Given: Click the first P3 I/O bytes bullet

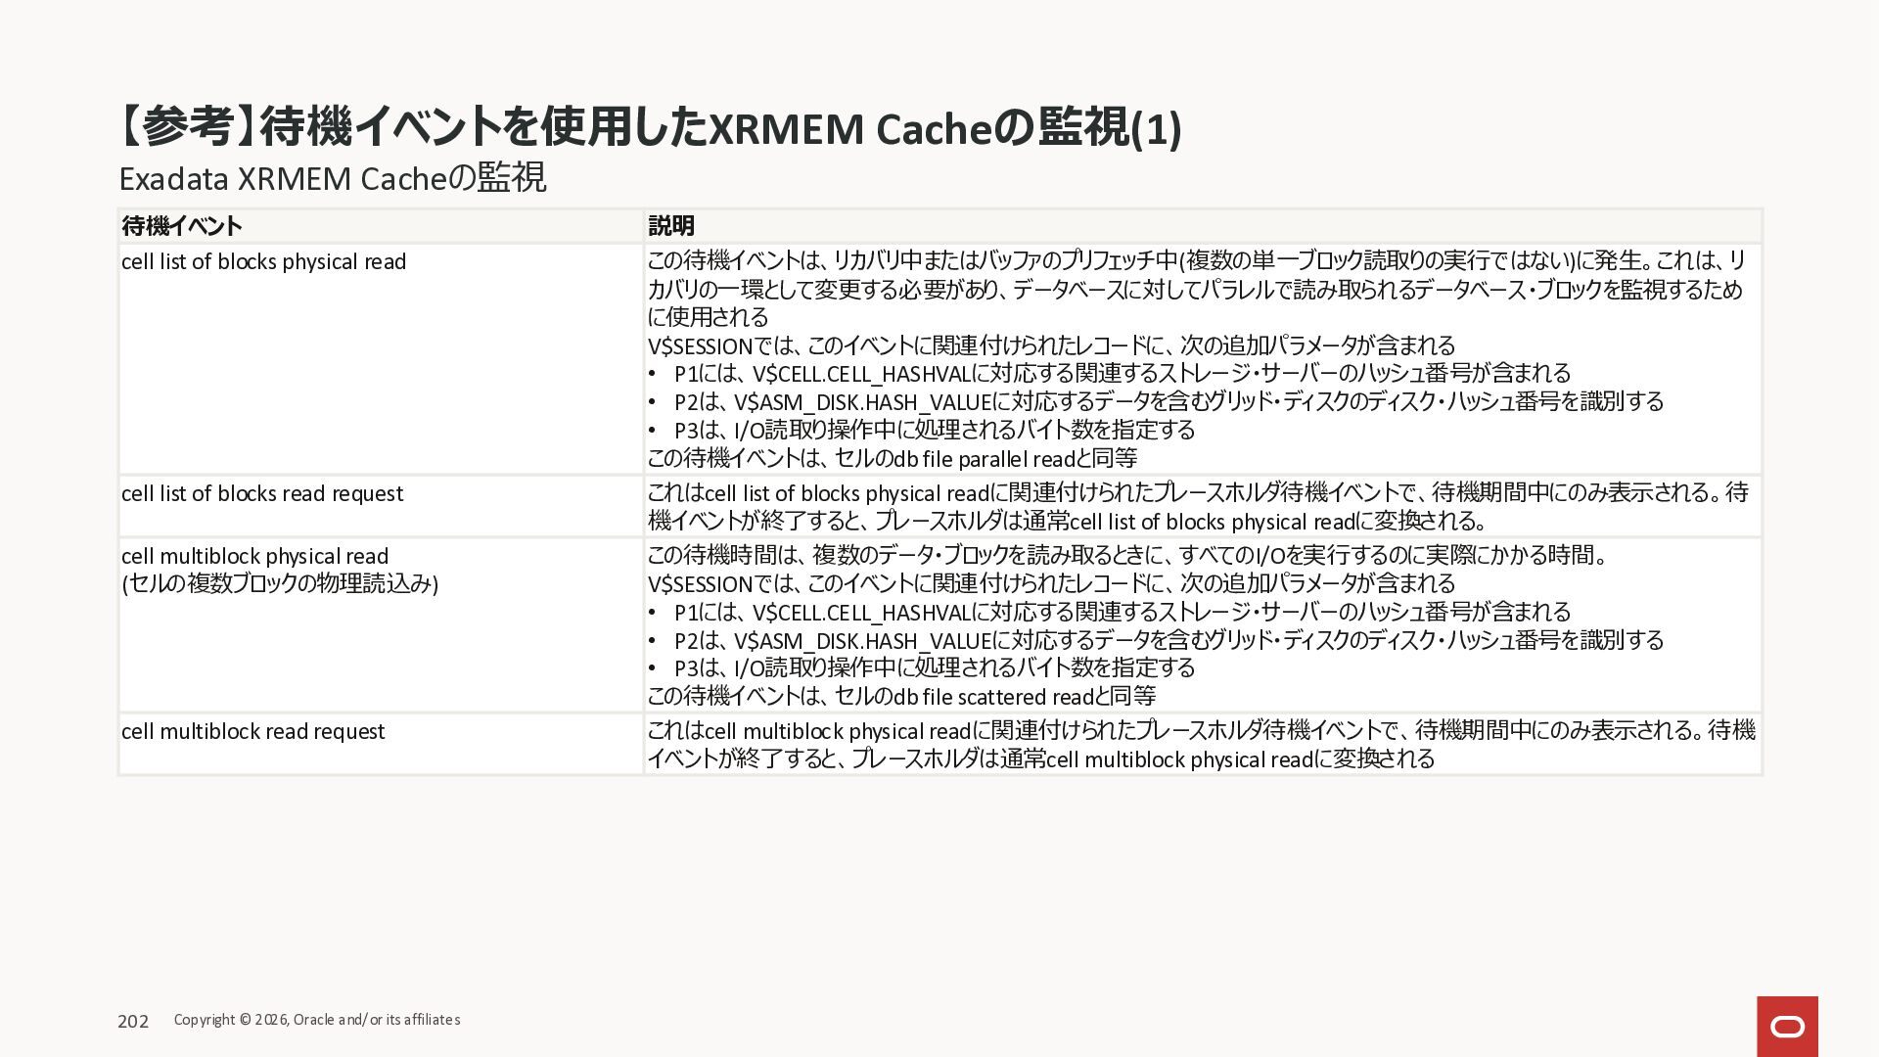Looking at the screenshot, I should 934,430.
